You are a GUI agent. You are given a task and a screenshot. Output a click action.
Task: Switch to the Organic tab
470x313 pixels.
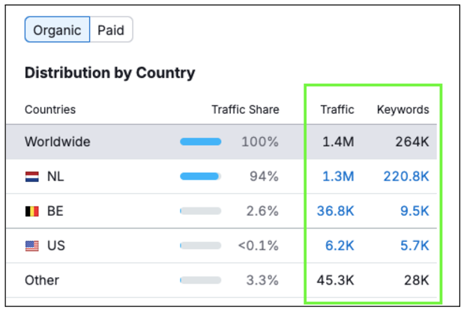point(57,31)
